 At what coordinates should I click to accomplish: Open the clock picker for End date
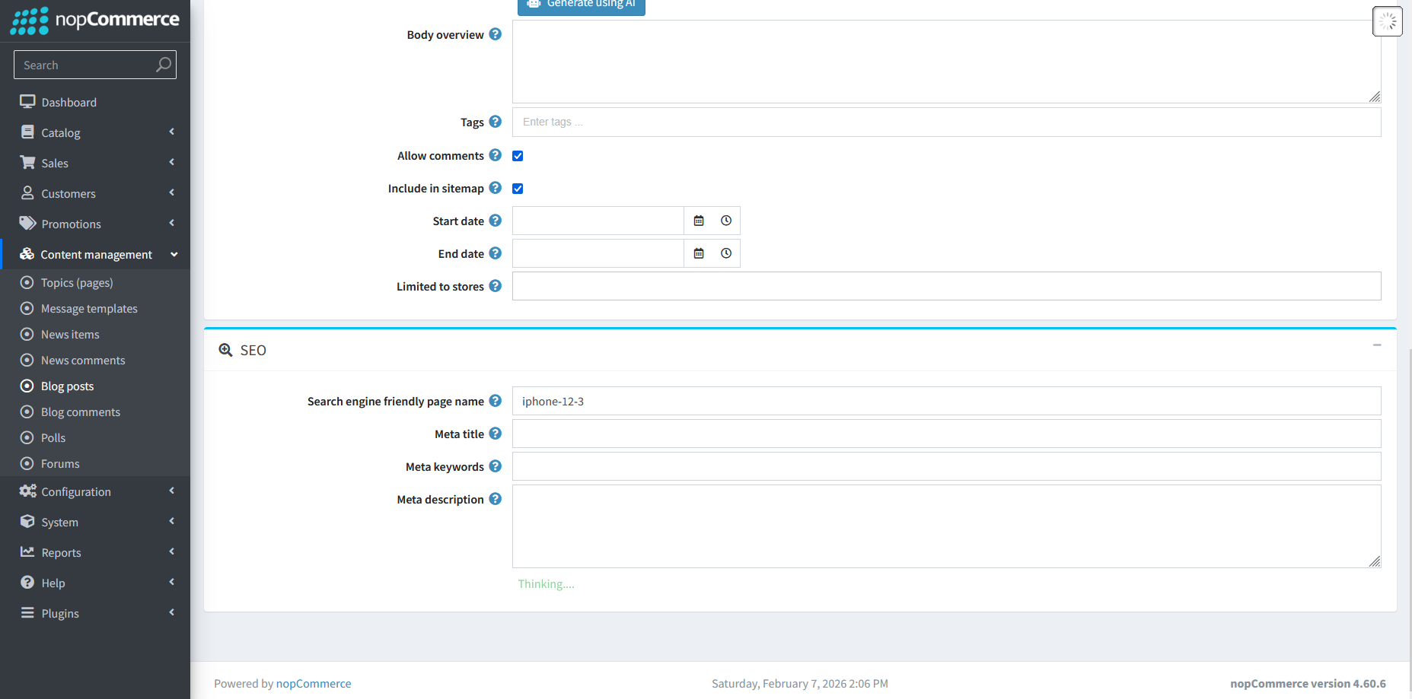tap(725, 253)
